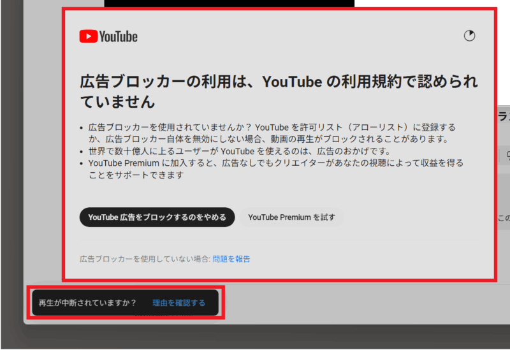Click 'YouTube Premium を試す' button
The height and width of the screenshot is (350, 510).
[x=291, y=217]
